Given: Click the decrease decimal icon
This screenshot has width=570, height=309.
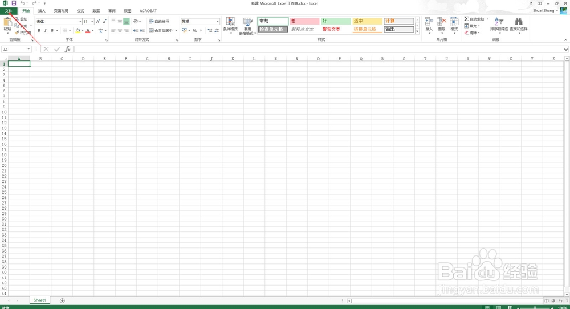Looking at the screenshot, I should pyautogui.click(x=217, y=31).
